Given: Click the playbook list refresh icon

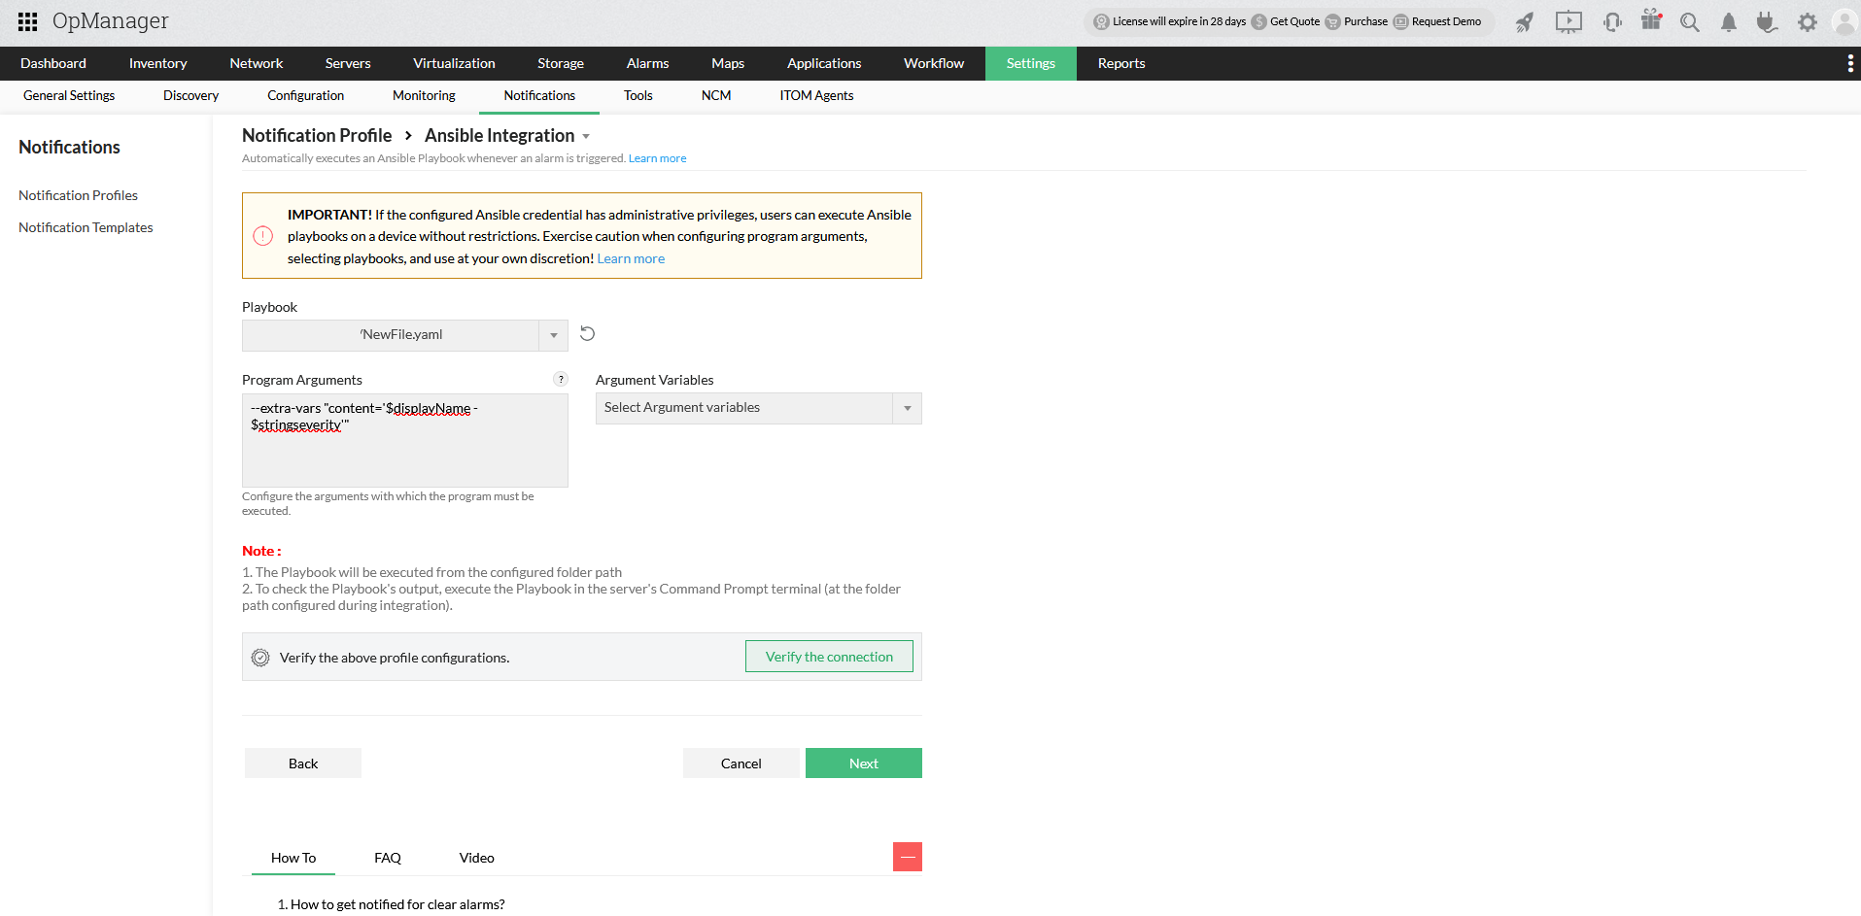Looking at the screenshot, I should coord(587,334).
